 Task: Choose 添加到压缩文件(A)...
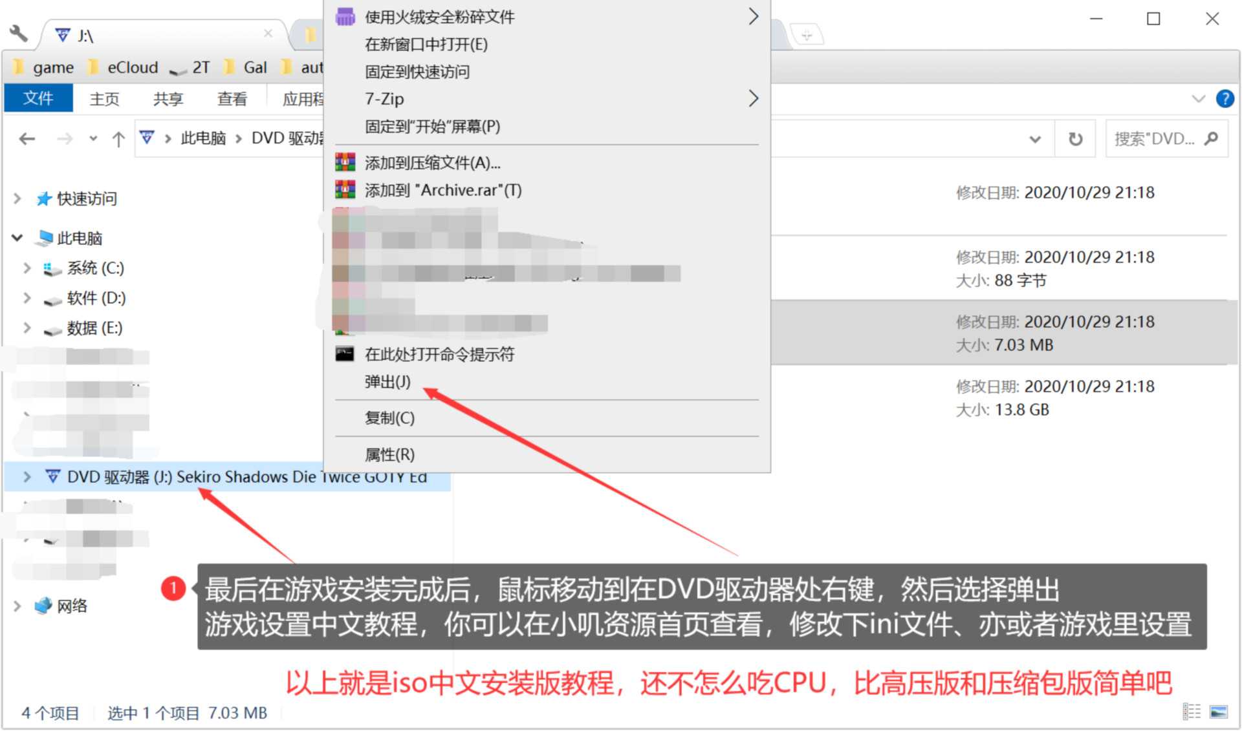[547, 163]
